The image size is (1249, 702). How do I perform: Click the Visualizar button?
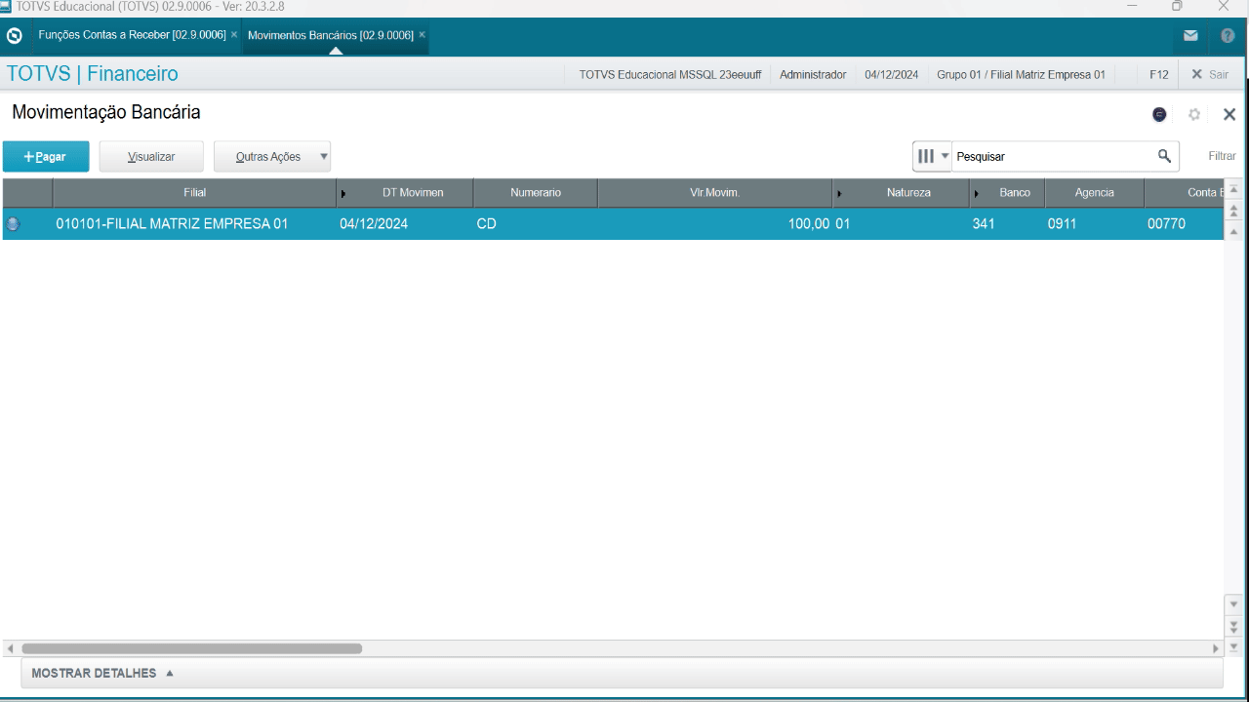(151, 156)
